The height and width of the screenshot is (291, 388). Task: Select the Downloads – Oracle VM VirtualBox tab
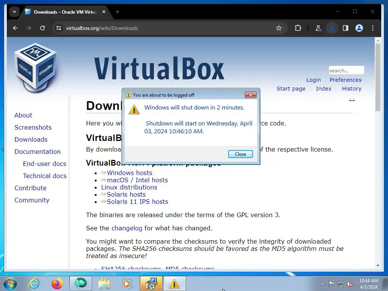(66, 12)
